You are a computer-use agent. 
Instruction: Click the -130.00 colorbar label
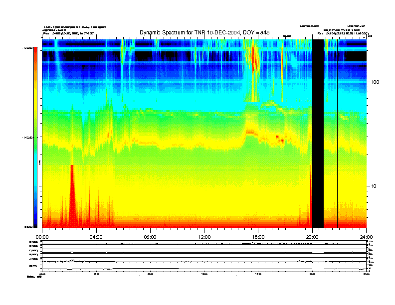[27, 47]
